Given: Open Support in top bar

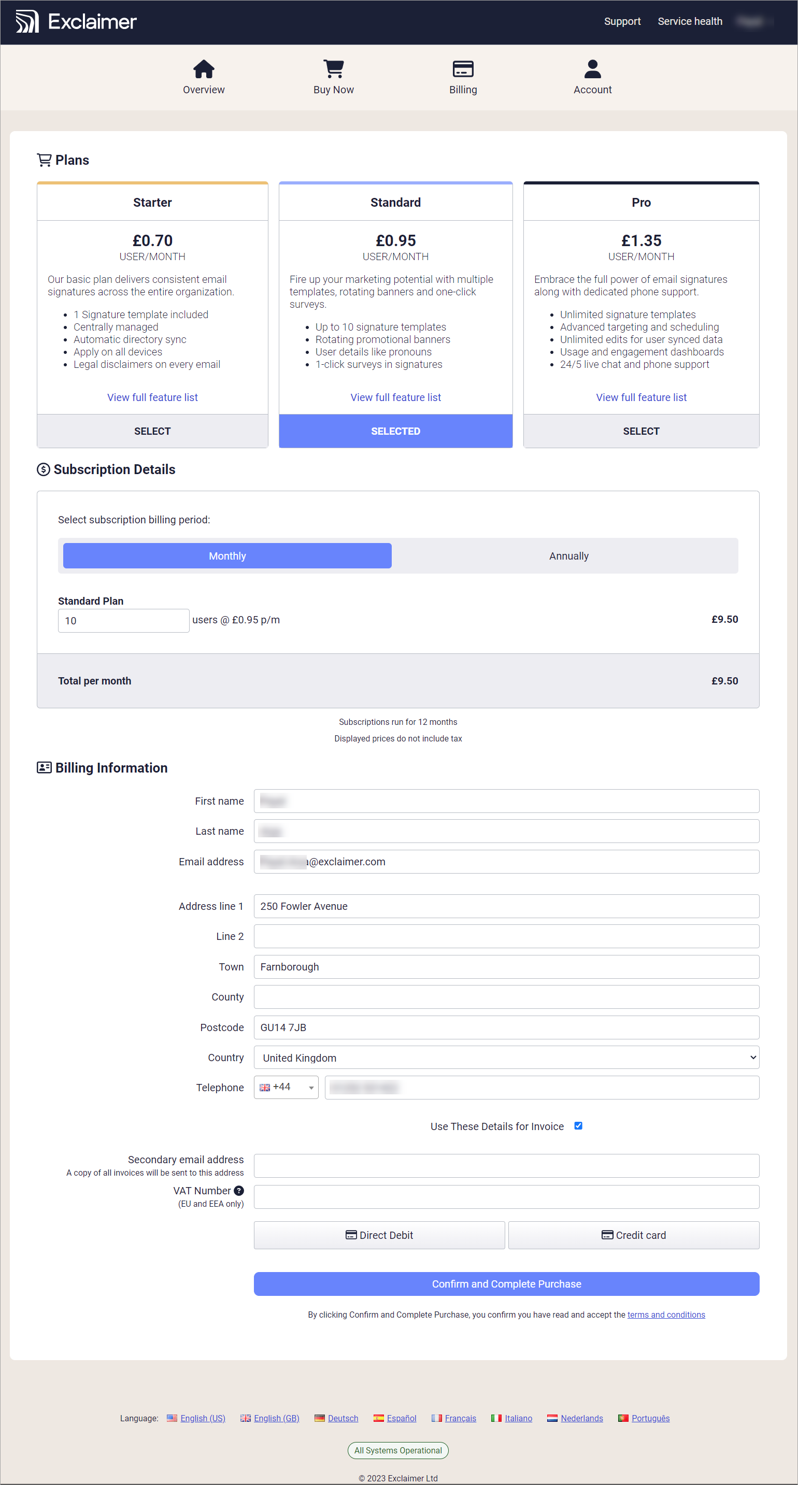Looking at the screenshot, I should pos(622,21).
